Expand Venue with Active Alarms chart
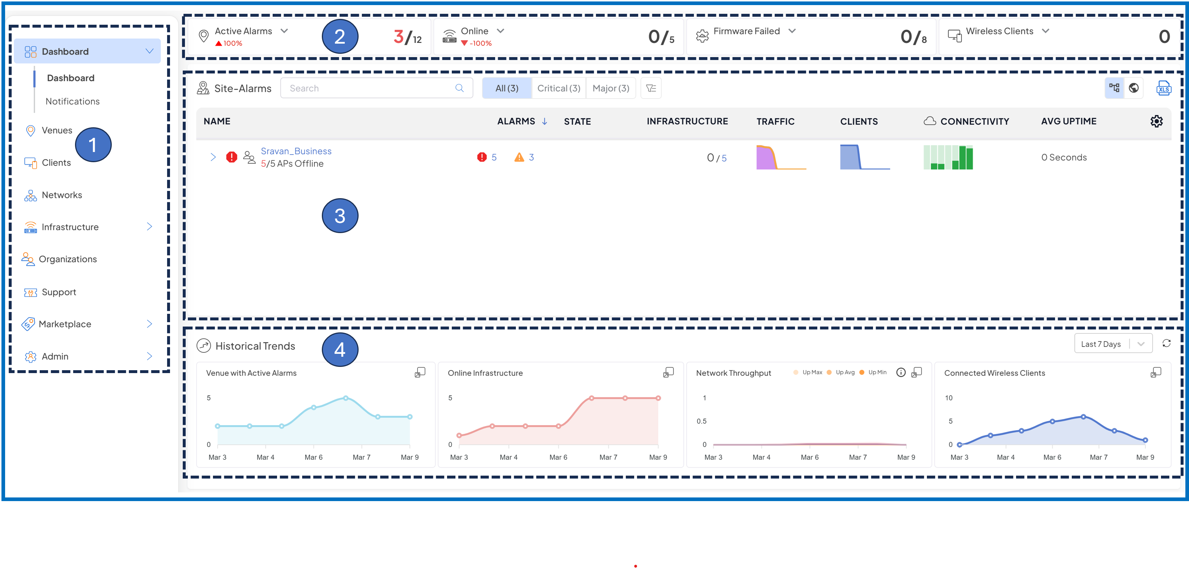The width and height of the screenshot is (1189, 568). tap(419, 372)
